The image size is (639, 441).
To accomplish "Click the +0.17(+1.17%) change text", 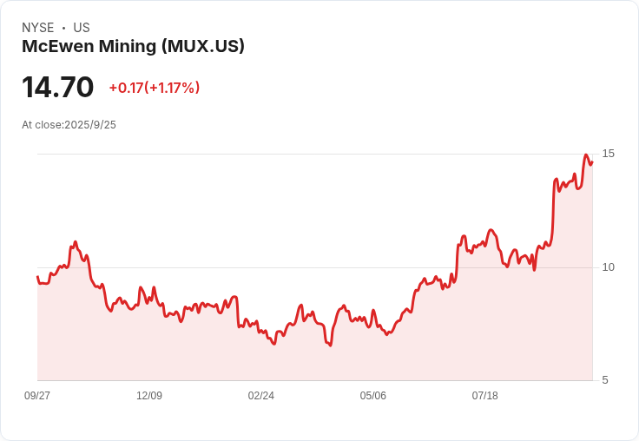I will [x=155, y=88].
